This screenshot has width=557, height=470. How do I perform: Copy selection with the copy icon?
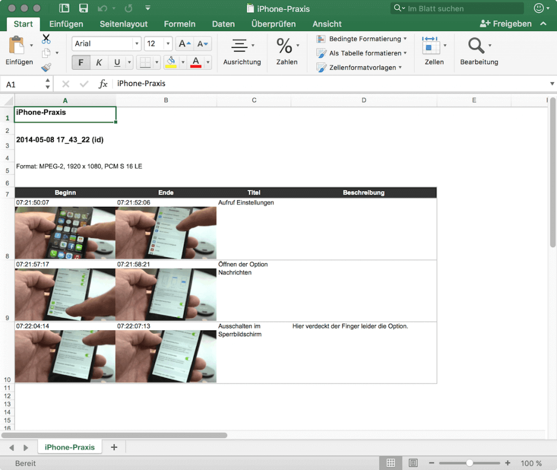[x=46, y=53]
